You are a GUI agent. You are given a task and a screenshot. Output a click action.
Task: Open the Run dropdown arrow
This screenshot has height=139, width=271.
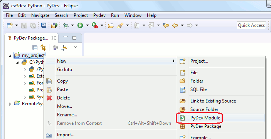pyautogui.click(x=87, y=25)
